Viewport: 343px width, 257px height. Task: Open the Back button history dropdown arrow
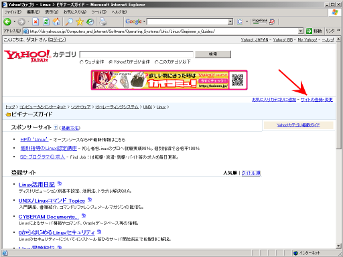click(x=14, y=21)
